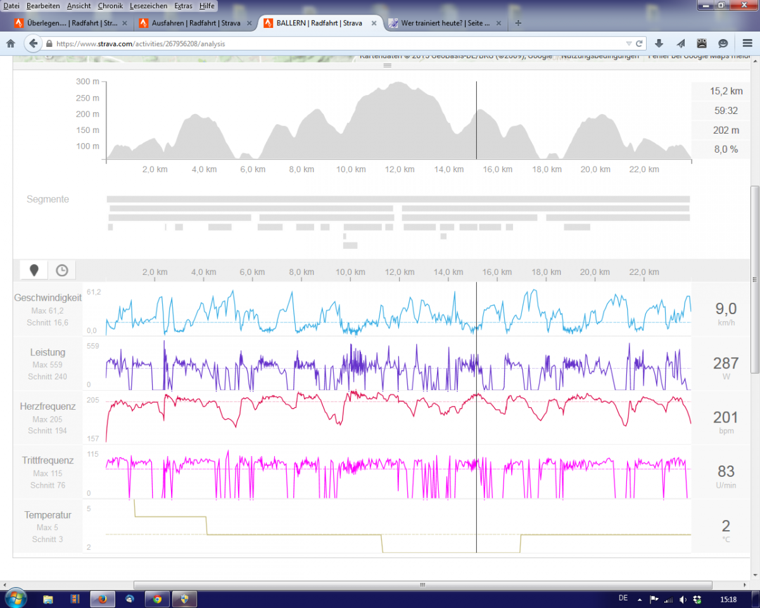Switch to Wer trainiert heute tab
Screen dimensions: 760x608
coord(443,23)
